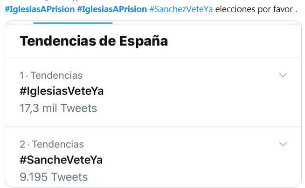Click the "1 · Tendencias" rank label
This screenshot has height=188, width=305.
pyautogui.click(x=51, y=75)
